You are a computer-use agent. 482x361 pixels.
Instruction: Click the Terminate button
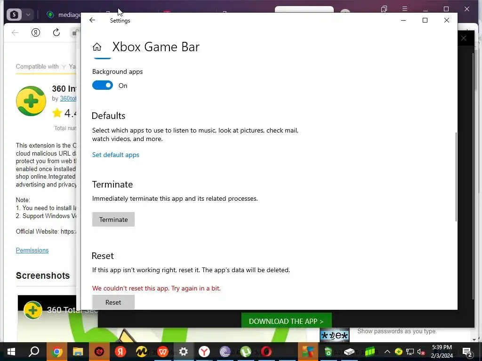click(x=113, y=220)
